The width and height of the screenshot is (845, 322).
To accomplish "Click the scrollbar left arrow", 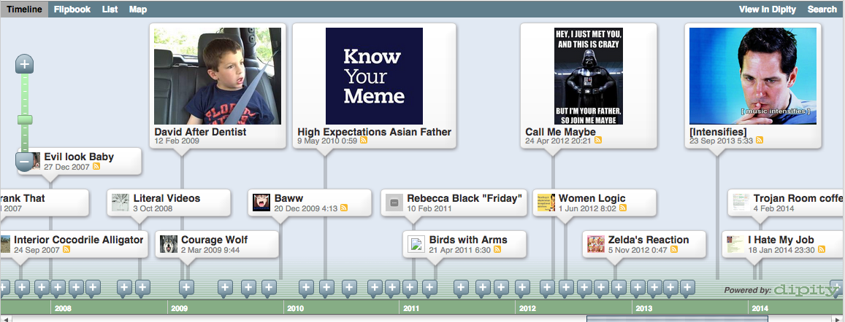I will pyautogui.click(x=6, y=319).
